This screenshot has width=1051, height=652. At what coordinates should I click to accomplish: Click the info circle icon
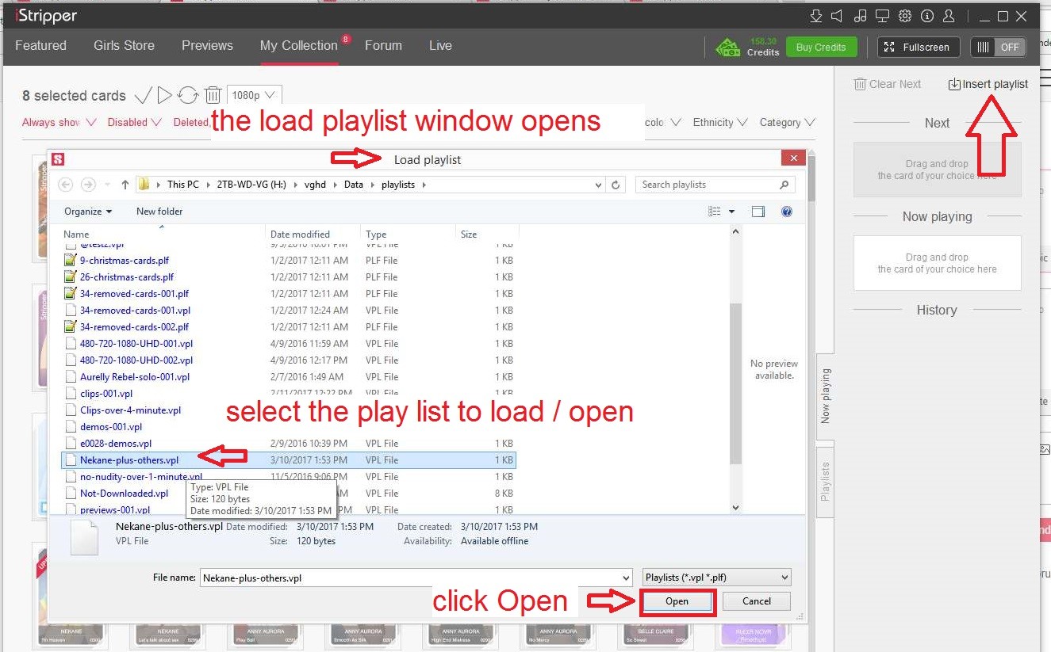pyautogui.click(x=927, y=16)
